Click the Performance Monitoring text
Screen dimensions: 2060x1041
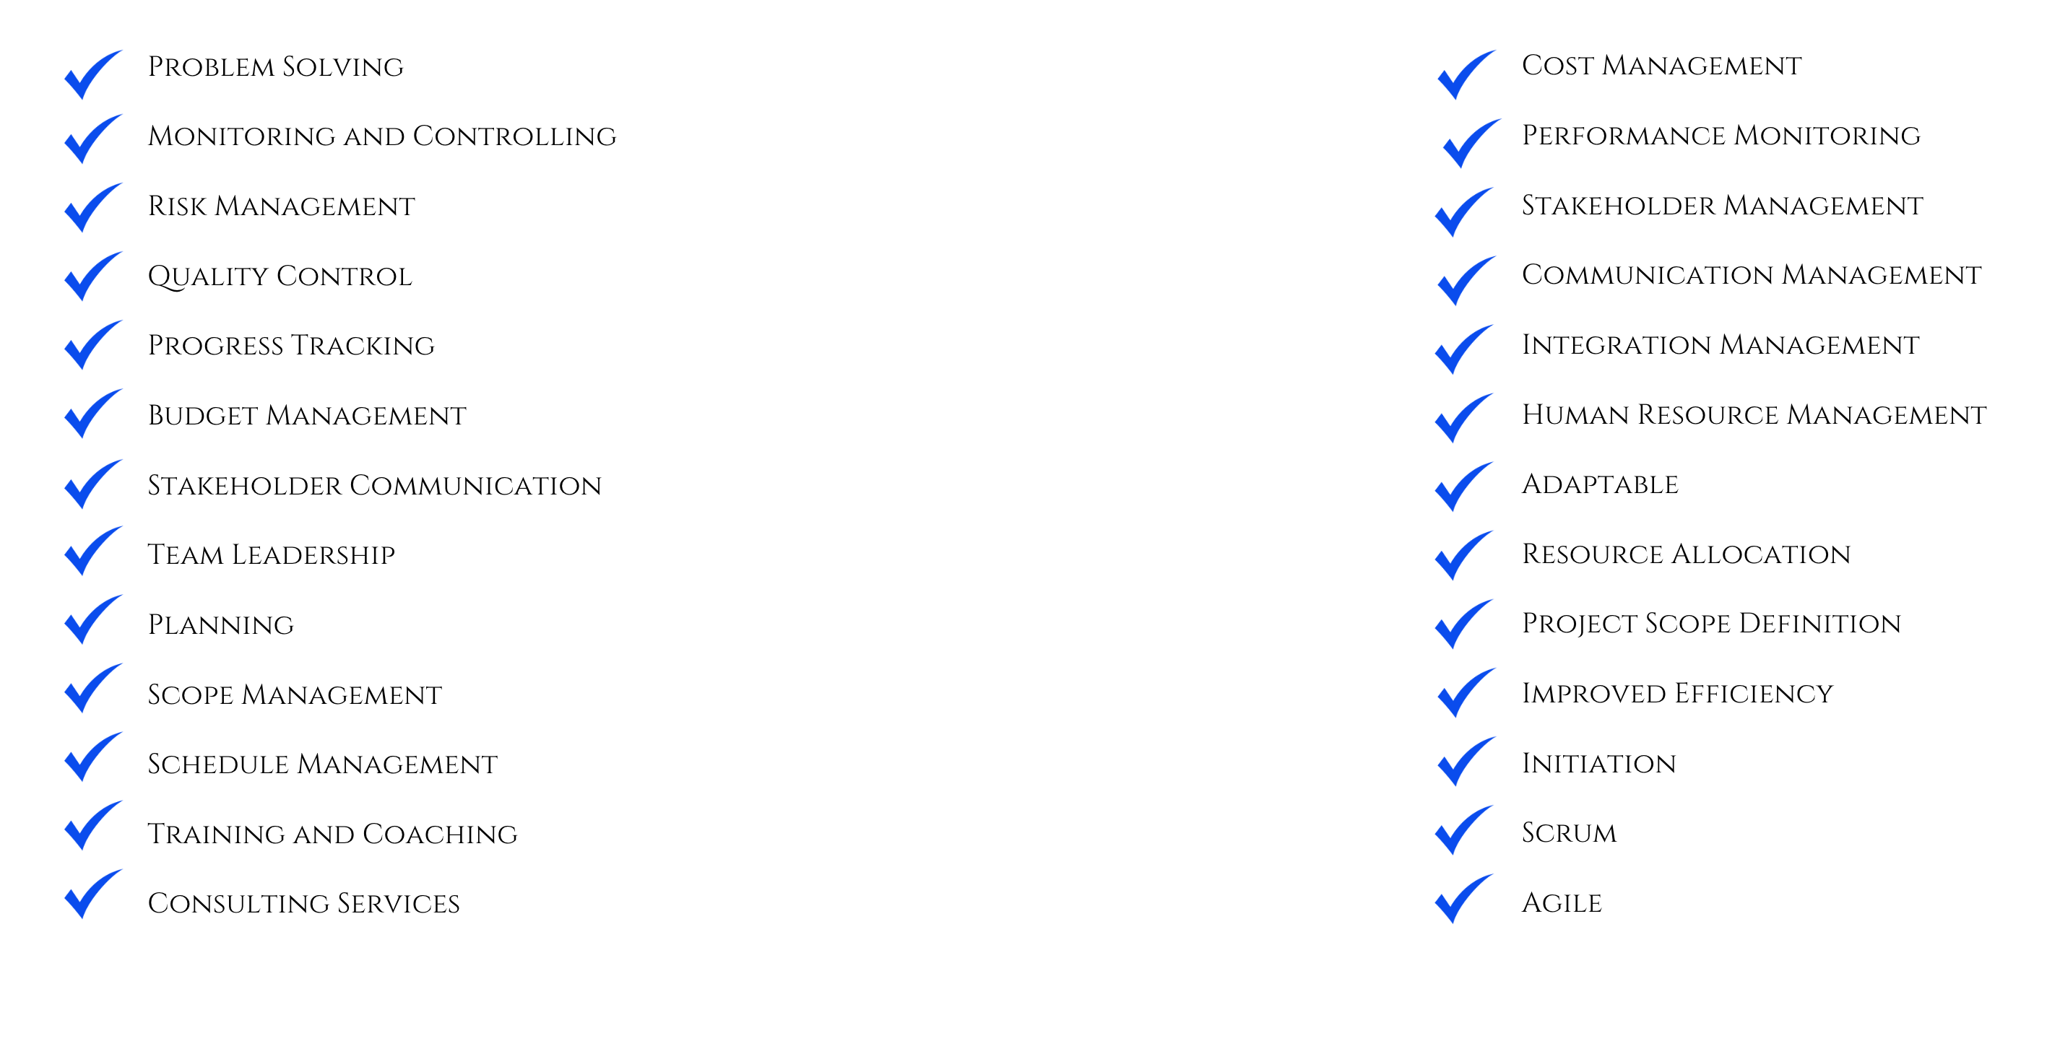pos(1721,135)
